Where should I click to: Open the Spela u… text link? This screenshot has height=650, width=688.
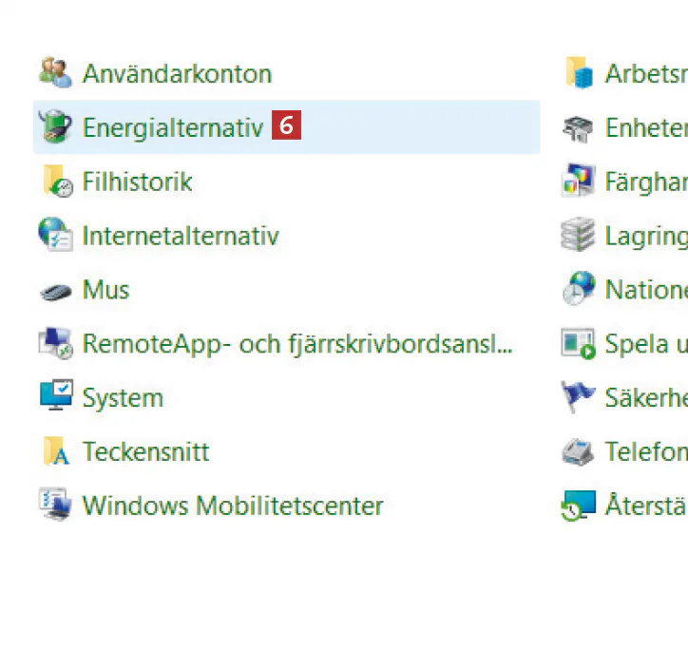point(644,344)
